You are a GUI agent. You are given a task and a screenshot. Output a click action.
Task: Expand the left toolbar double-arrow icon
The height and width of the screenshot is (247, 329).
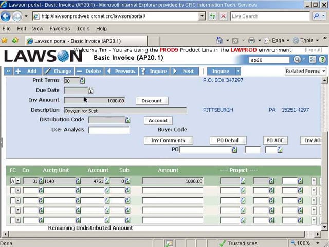tap(8, 71)
